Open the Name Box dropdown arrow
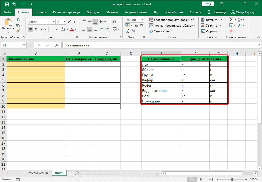 tap(24, 45)
